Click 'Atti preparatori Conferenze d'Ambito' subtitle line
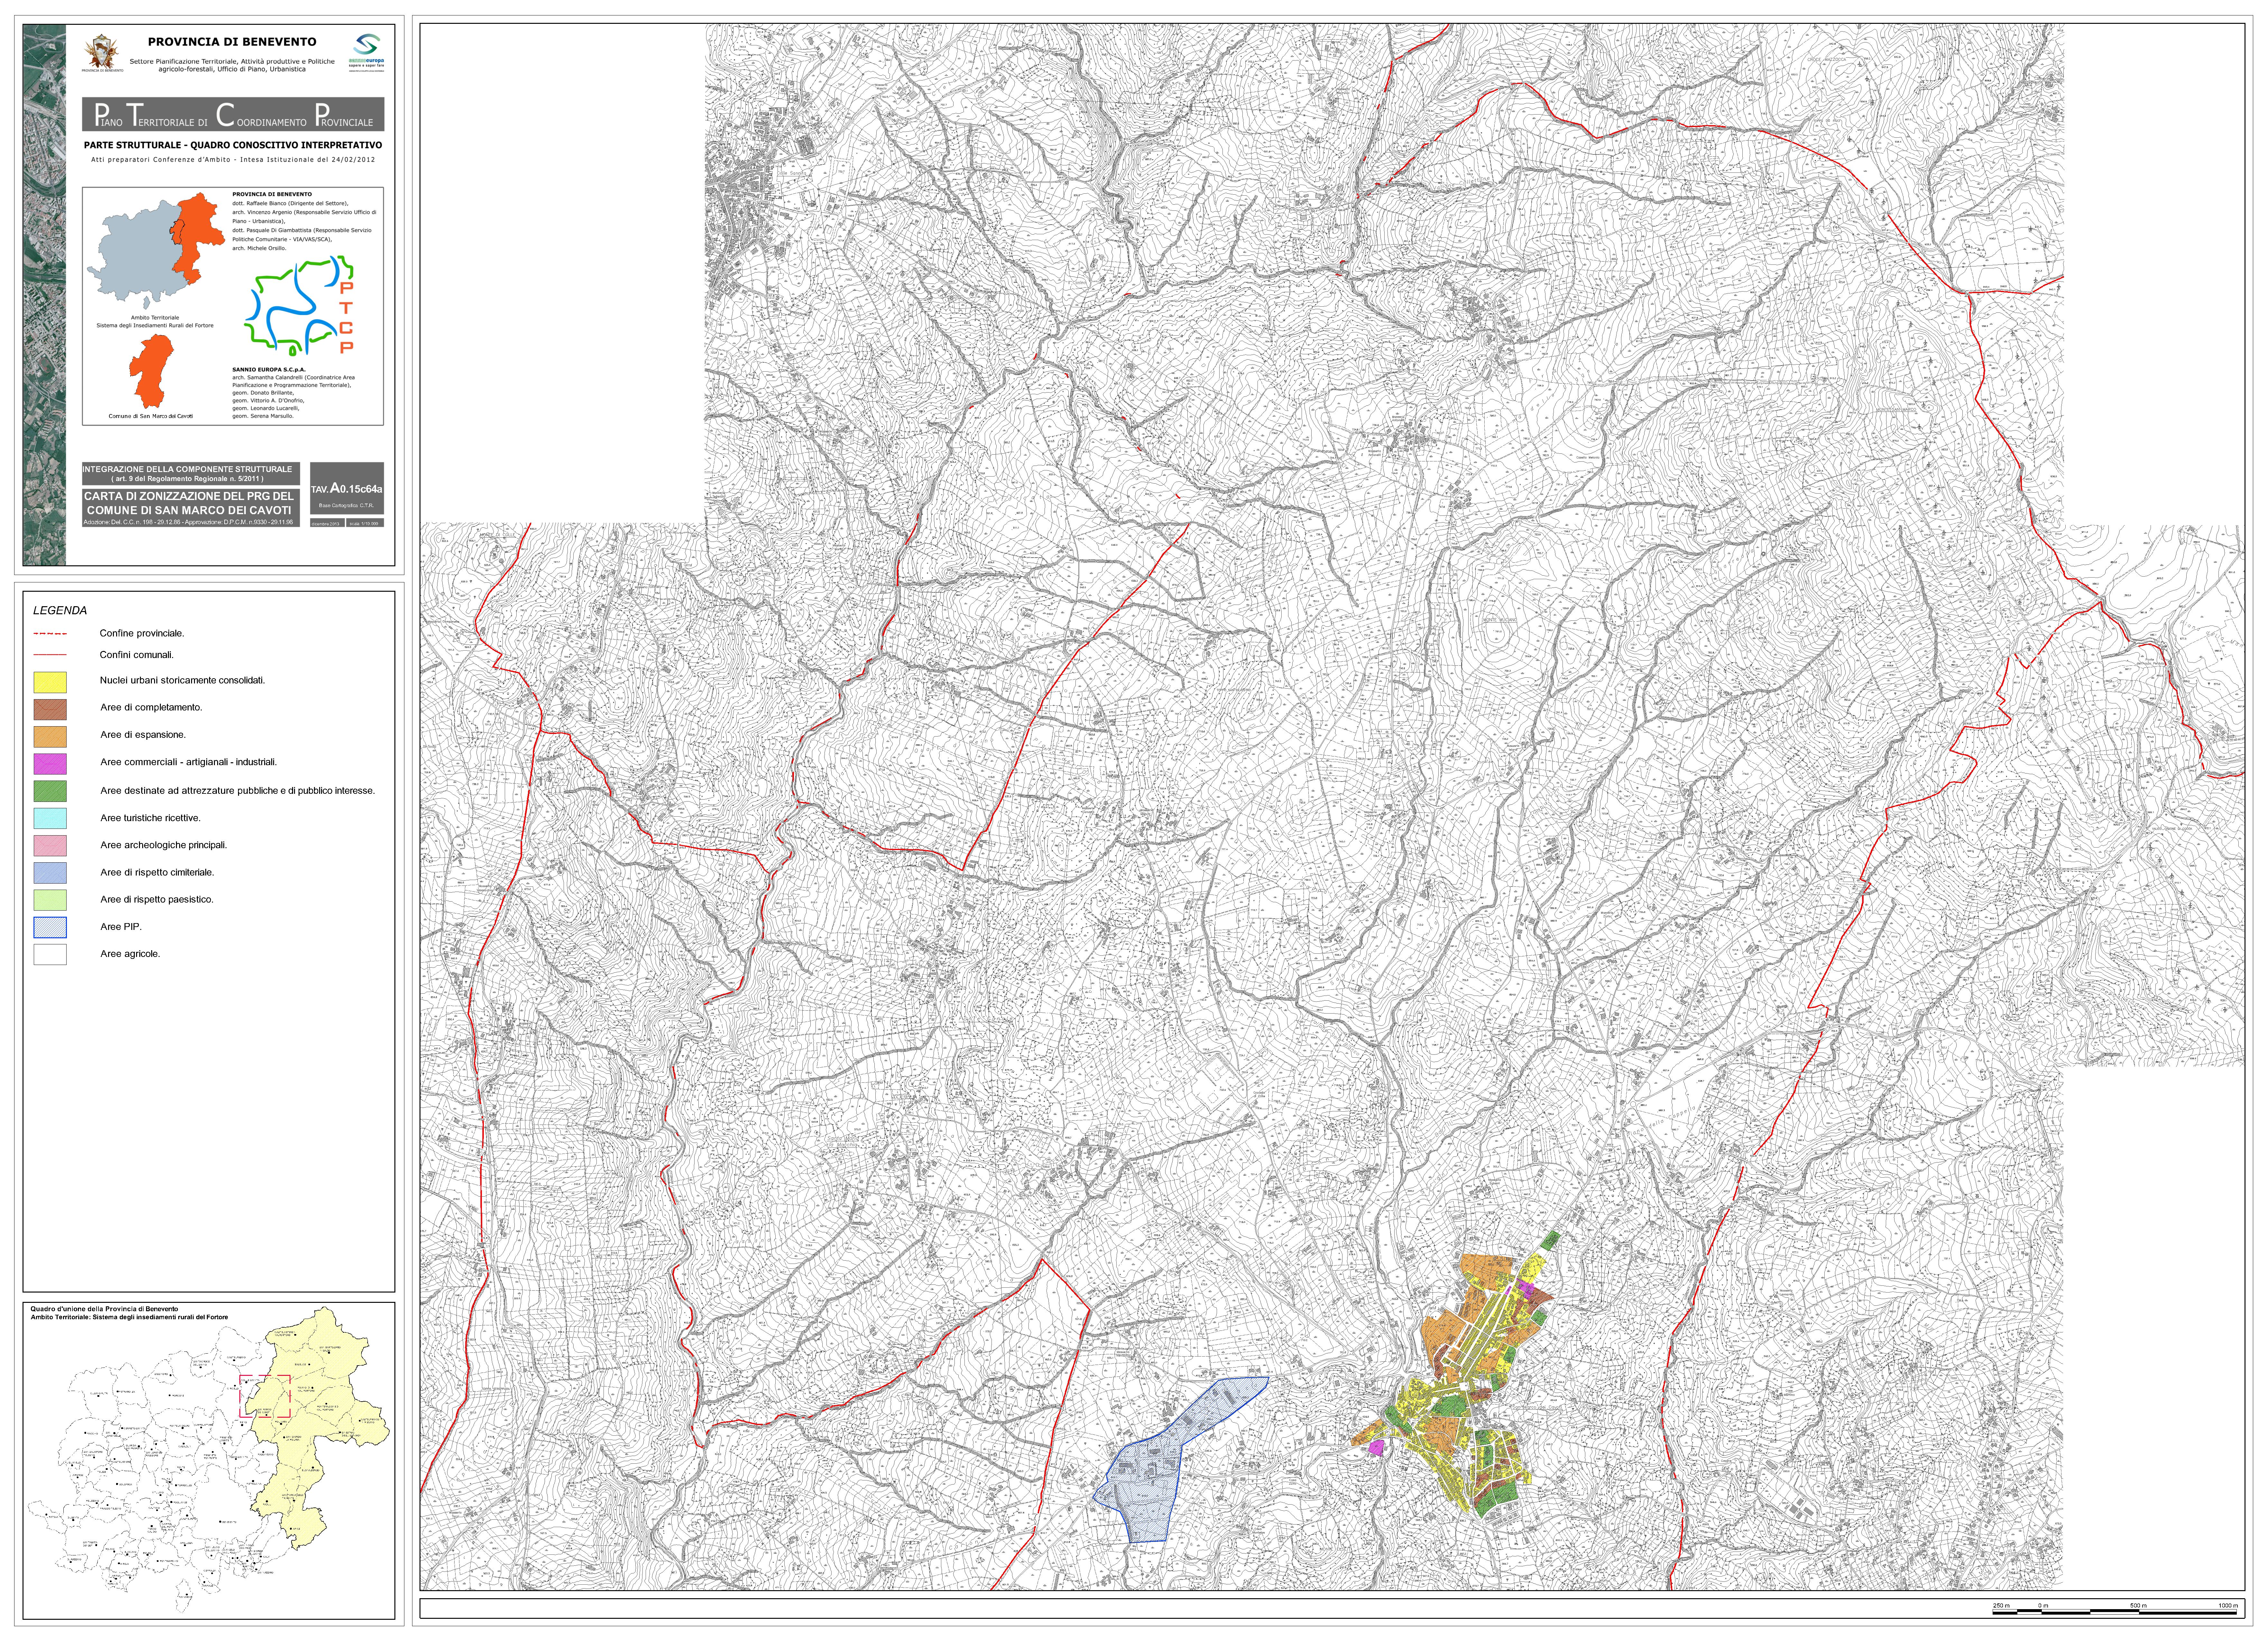The height and width of the screenshot is (1641, 2268). click(x=233, y=160)
